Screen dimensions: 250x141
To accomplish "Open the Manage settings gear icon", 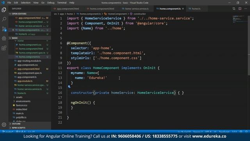I will pos(4,125).
